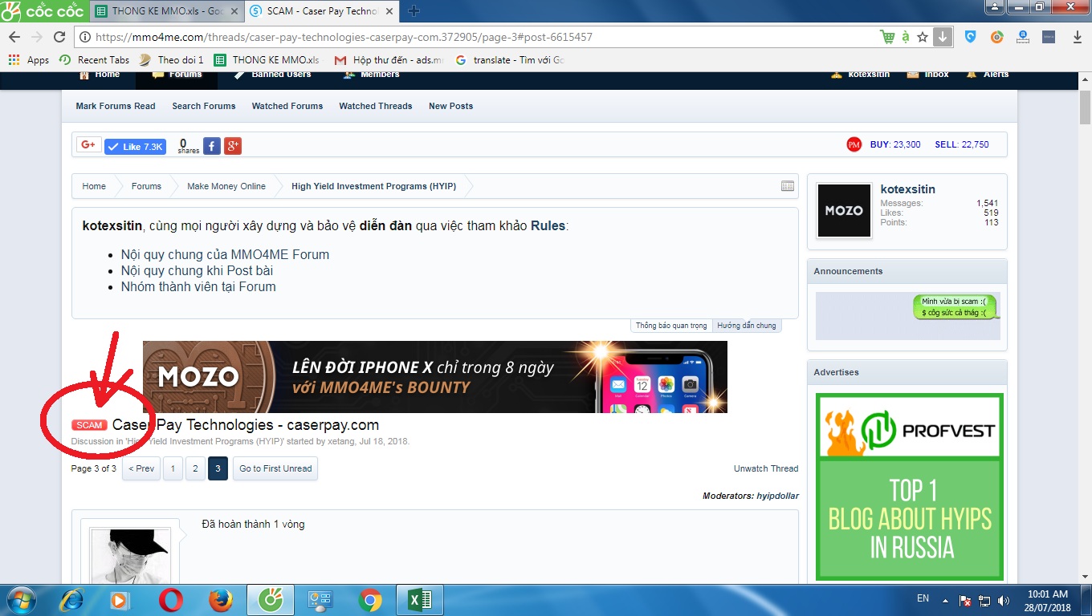Click High Yield Investment Programs breadcrumb
This screenshot has height=616, width=1092.
click(373, 186)
